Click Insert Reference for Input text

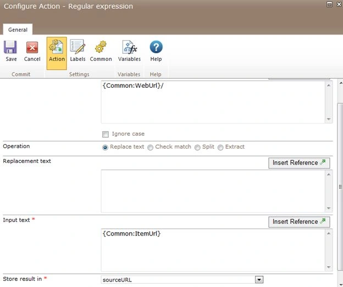299,222
